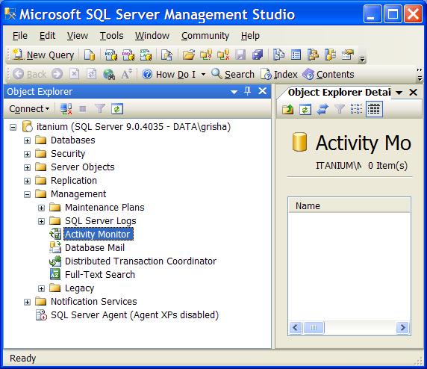Screen dimensions: 427x369
Task: Open a new Analysis Services XMLA query
Action: (x=146, y=55)
